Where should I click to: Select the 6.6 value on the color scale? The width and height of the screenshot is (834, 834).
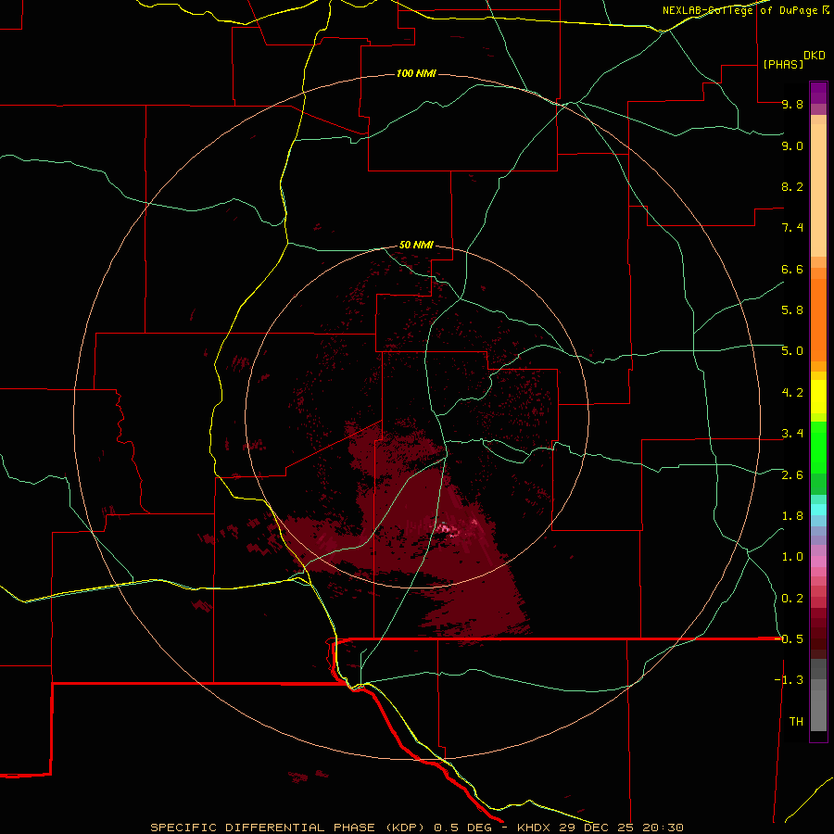(x=792, y=269)
